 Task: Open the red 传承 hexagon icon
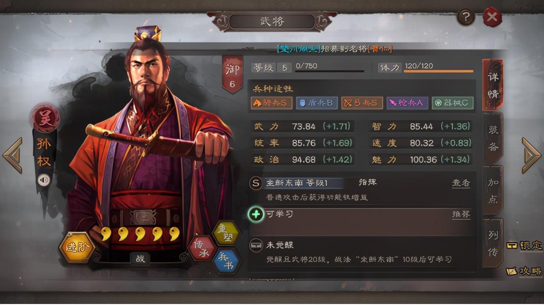pyautogui.click(x=202, y=249)
